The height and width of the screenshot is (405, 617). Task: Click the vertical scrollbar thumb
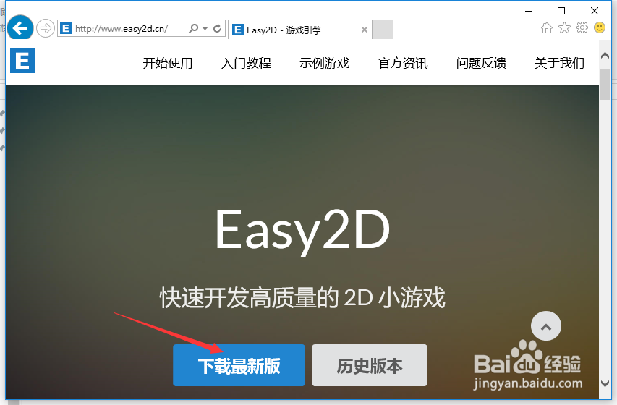605,85
